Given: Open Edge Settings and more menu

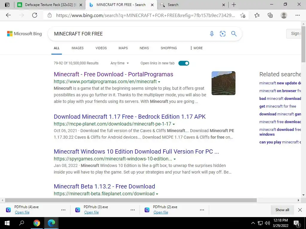Looking at the screenshot, I should [x=297, y=15].
